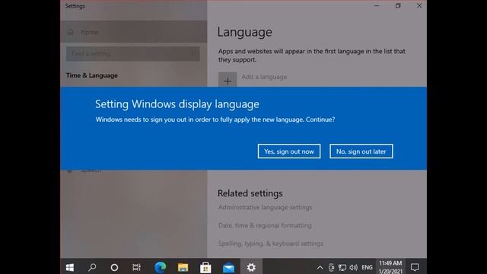Open Microsoft Store from the taskbar

click(x=205, y=267)
